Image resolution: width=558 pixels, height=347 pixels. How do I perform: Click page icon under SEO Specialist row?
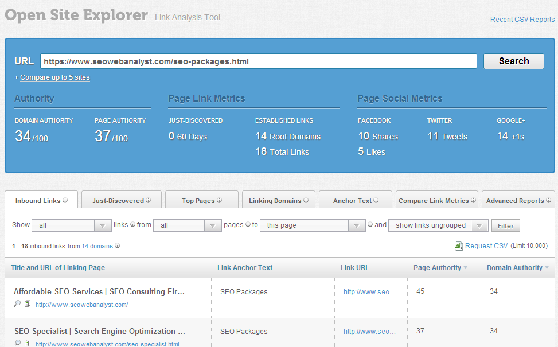28,343
